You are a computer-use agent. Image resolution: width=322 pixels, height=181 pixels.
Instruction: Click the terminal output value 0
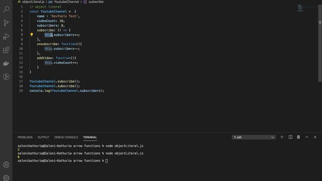19,157
